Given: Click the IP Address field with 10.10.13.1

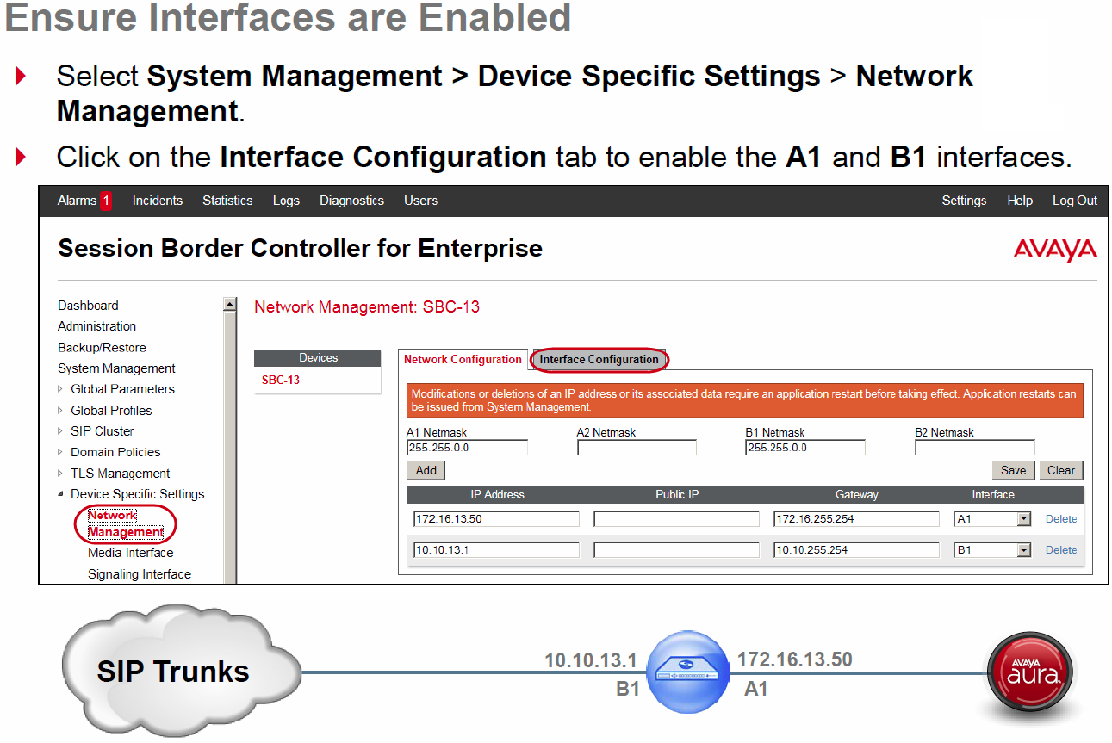Looking at the screenshot, I should tap(496, 550).
